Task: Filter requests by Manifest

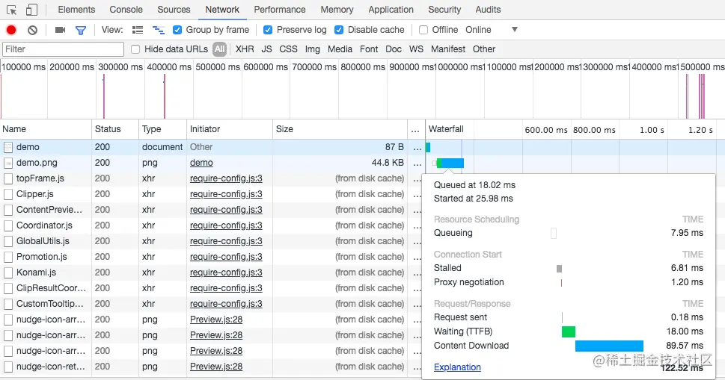Action: pyautogui.click(x=448, y=49)
